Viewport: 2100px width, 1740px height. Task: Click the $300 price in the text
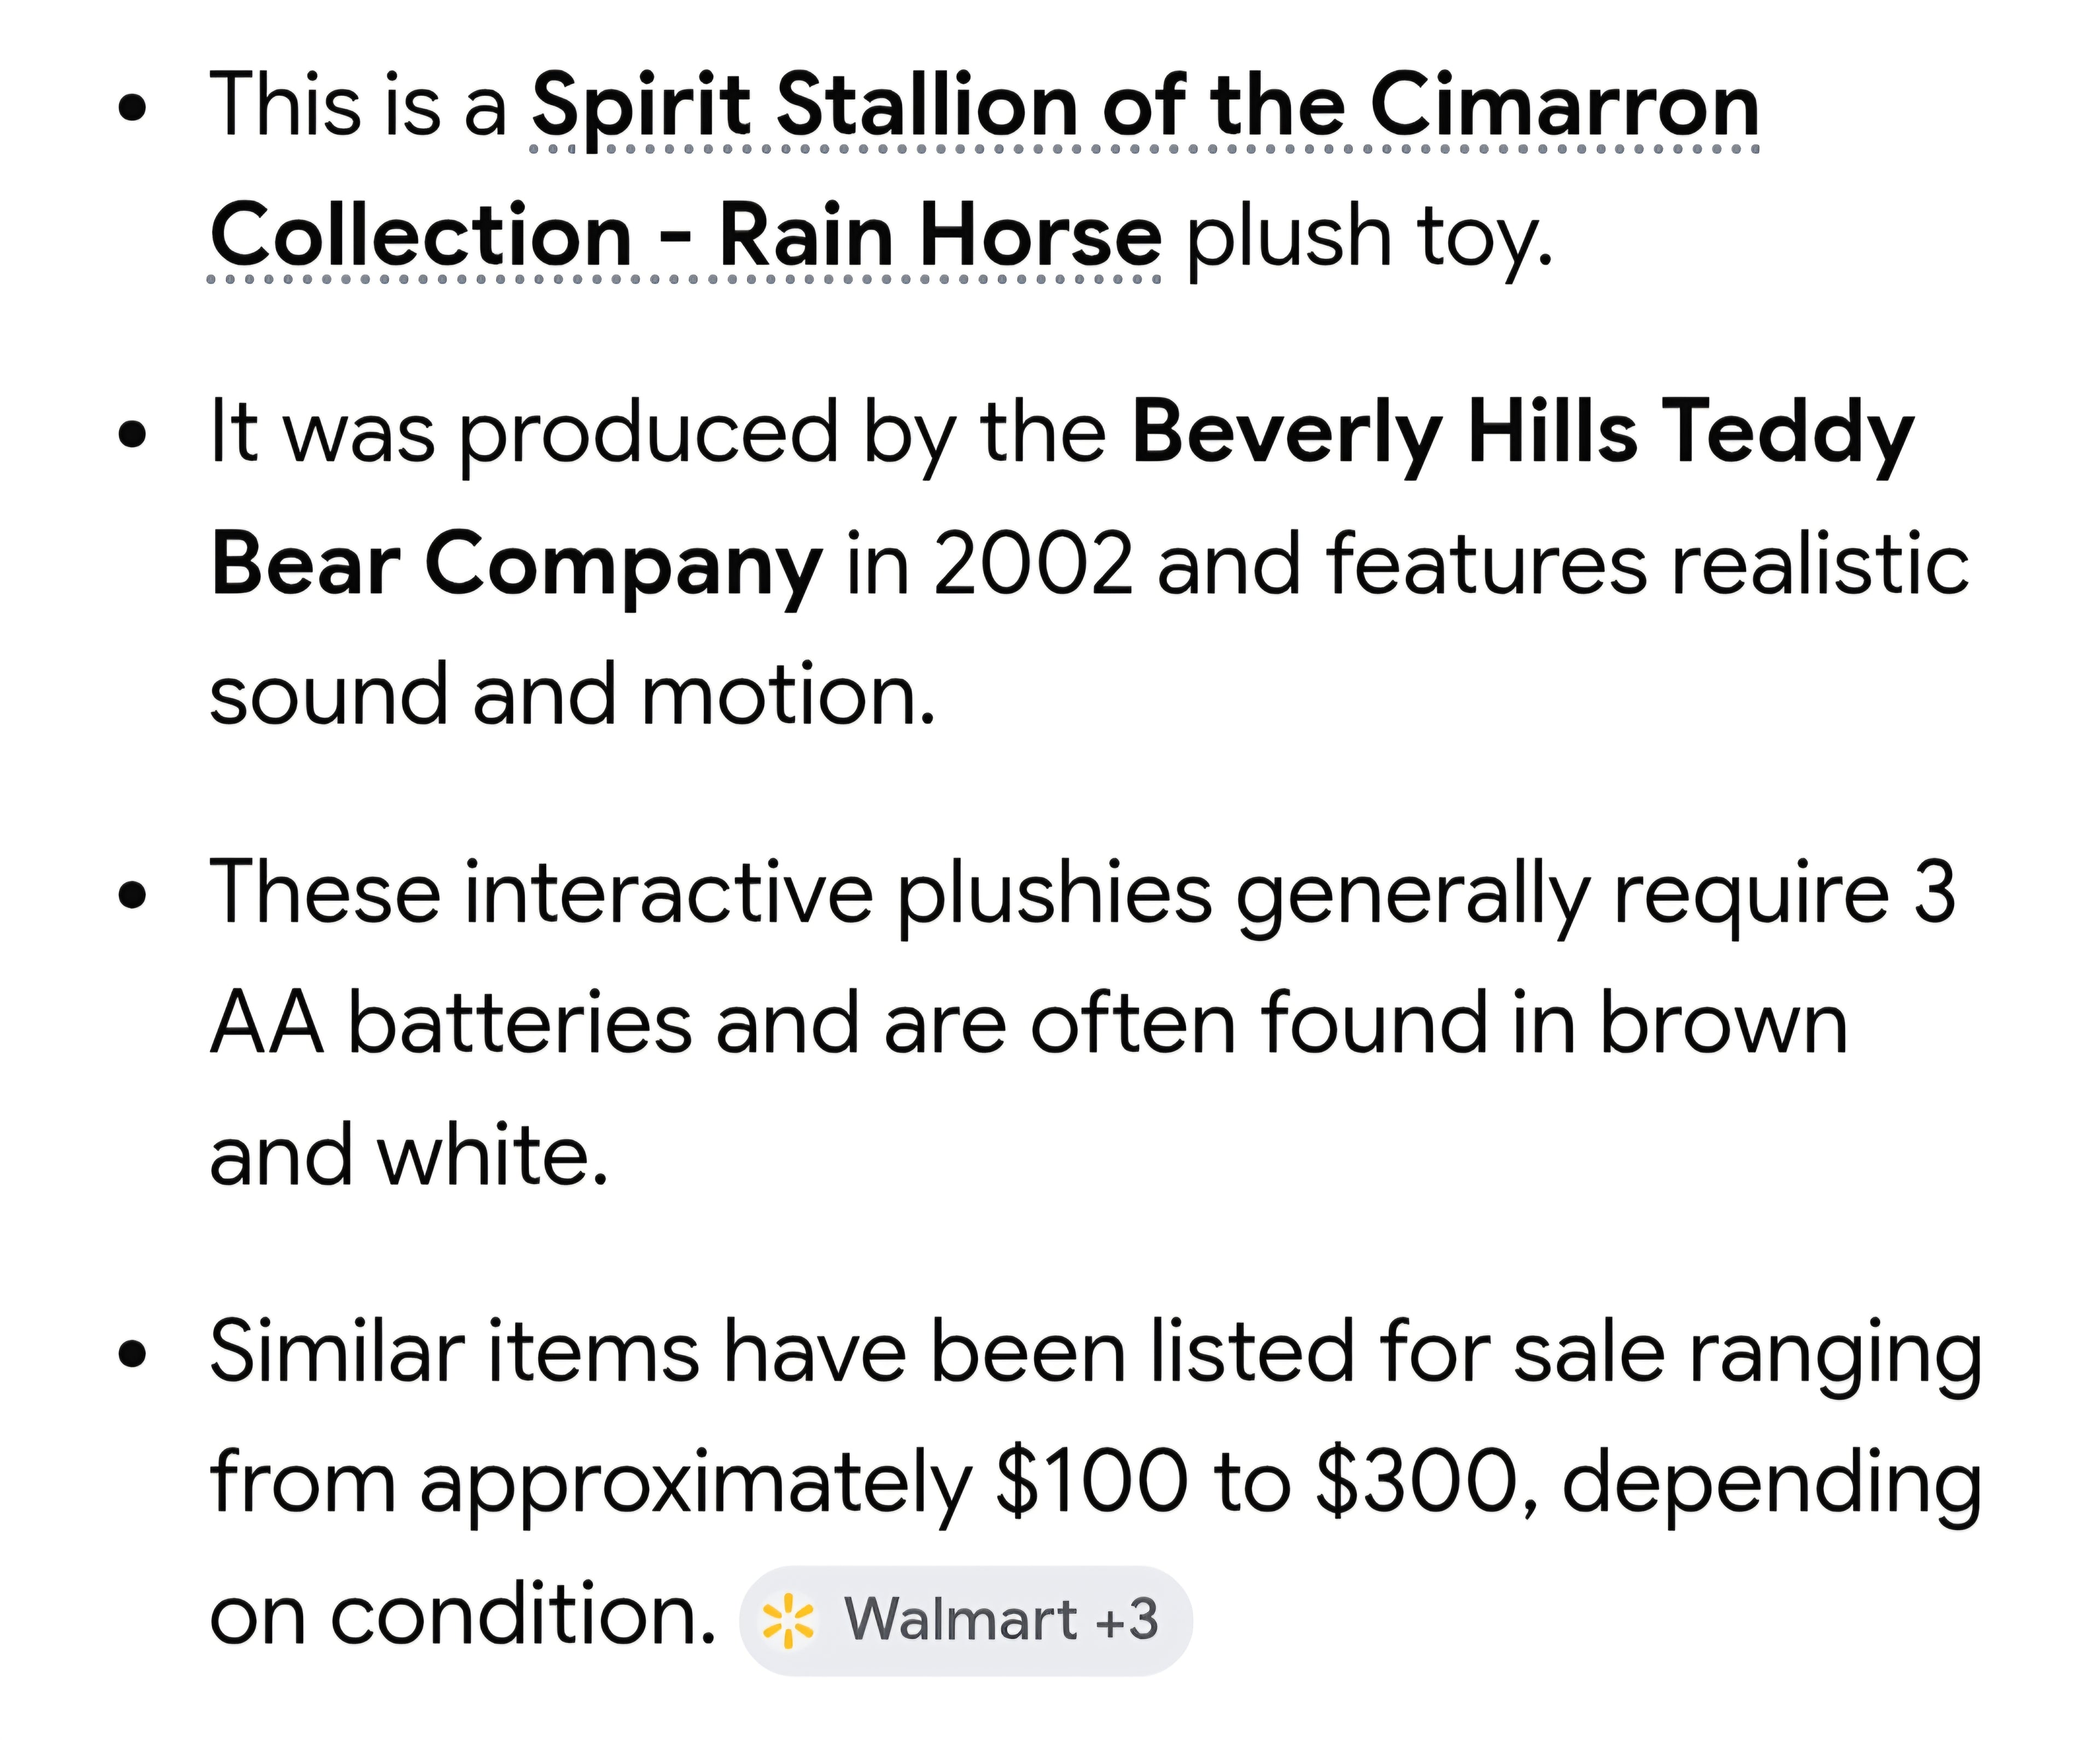[x=1418, y=1483]
